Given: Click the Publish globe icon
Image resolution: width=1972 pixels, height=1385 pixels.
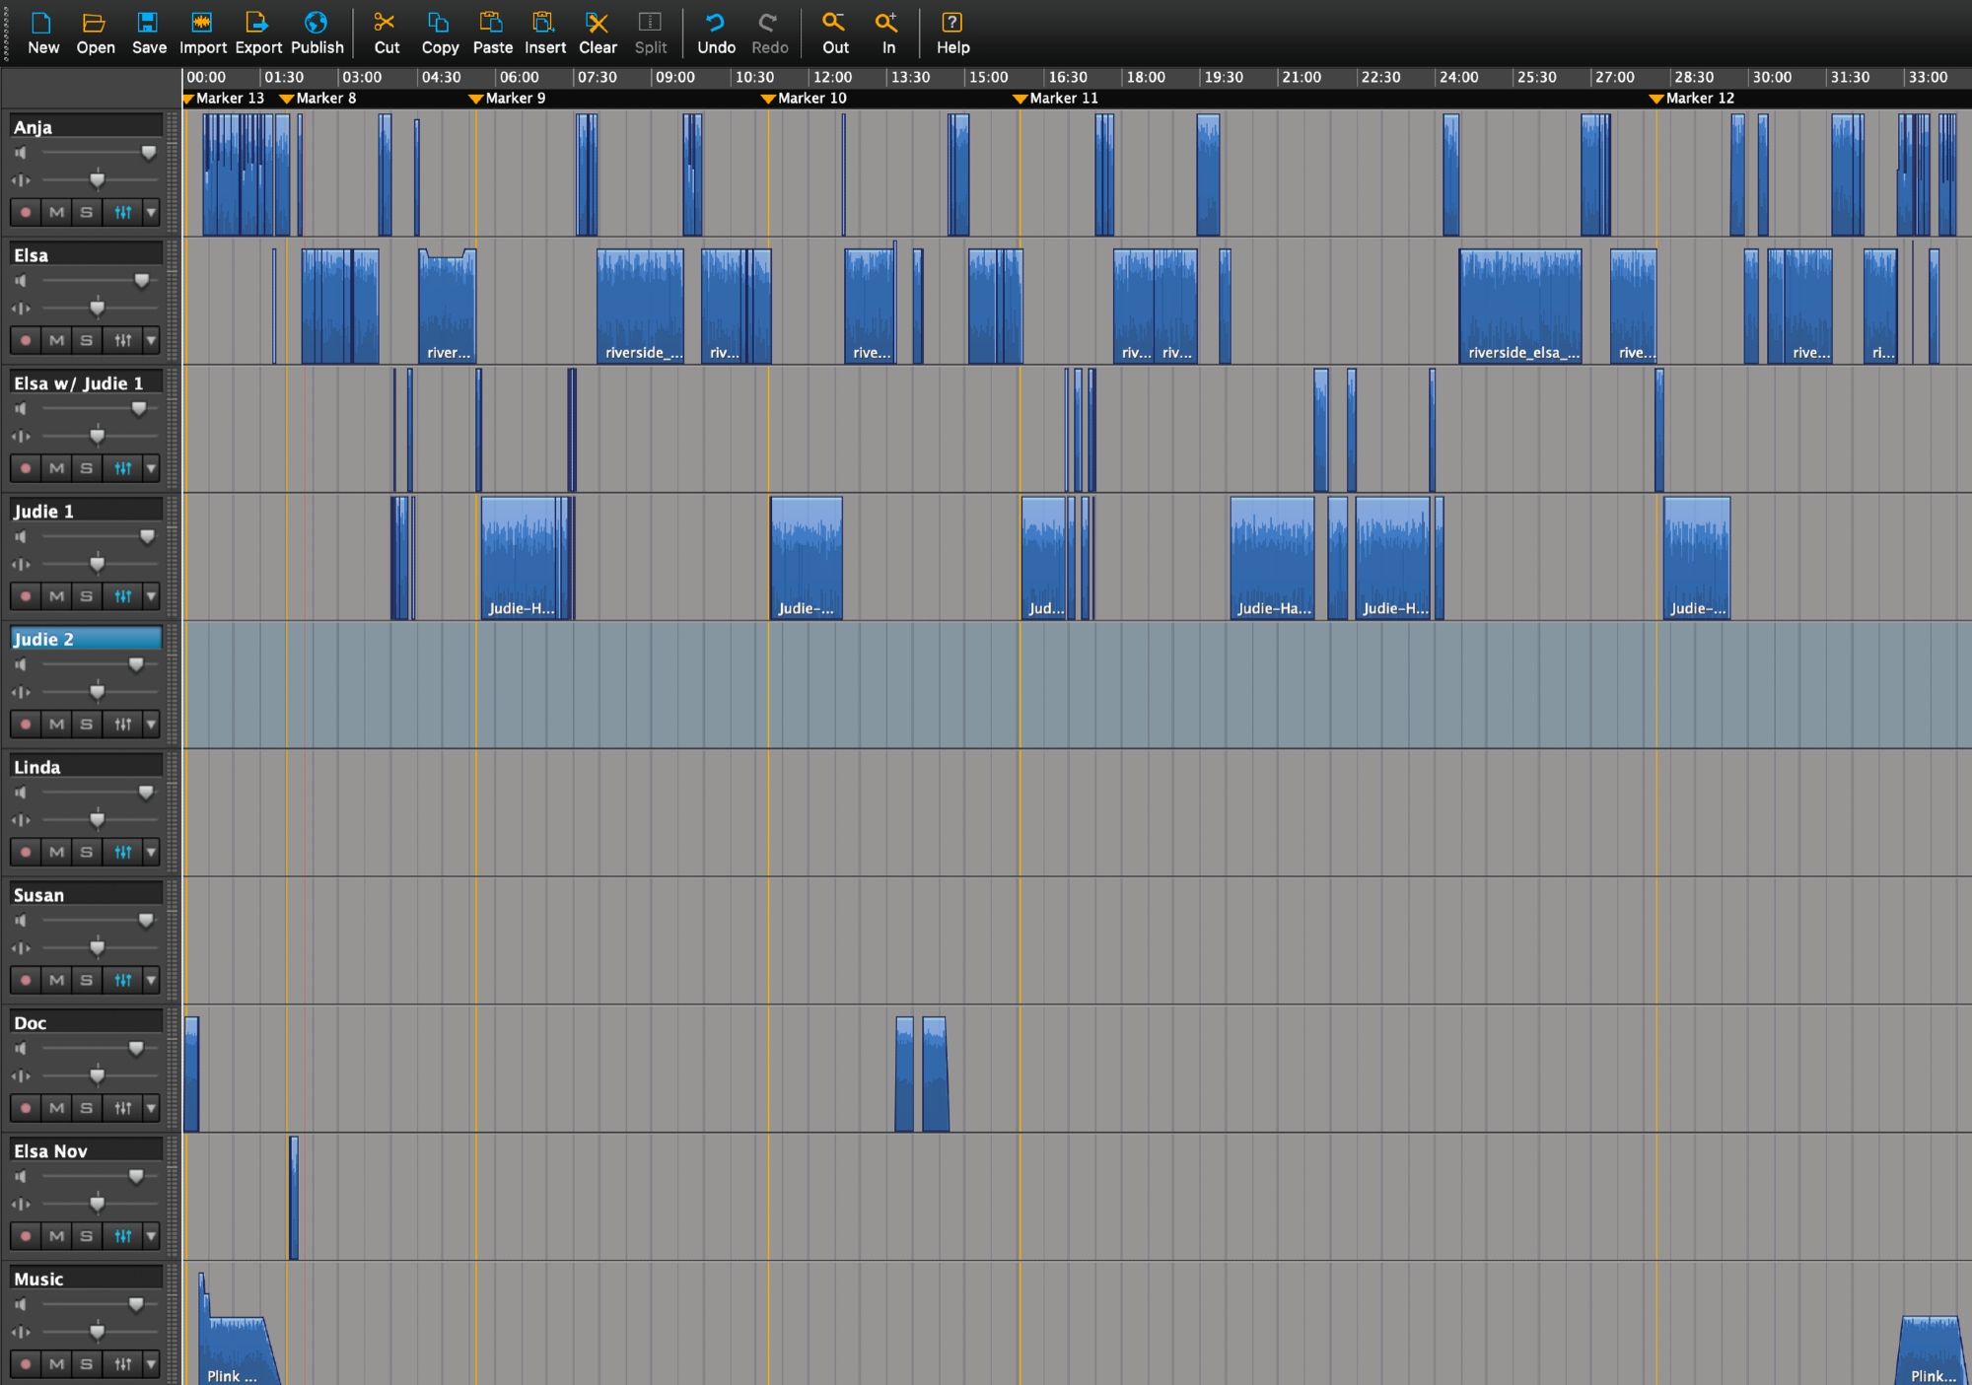Looking at the screenshot, I should tap(317, 24).
